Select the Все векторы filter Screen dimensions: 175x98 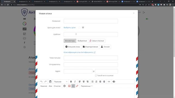pyautogui.click(x=70, y=41)
